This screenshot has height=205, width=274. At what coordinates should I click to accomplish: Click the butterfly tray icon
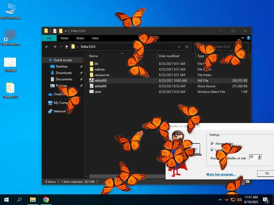tap(227, 200)
